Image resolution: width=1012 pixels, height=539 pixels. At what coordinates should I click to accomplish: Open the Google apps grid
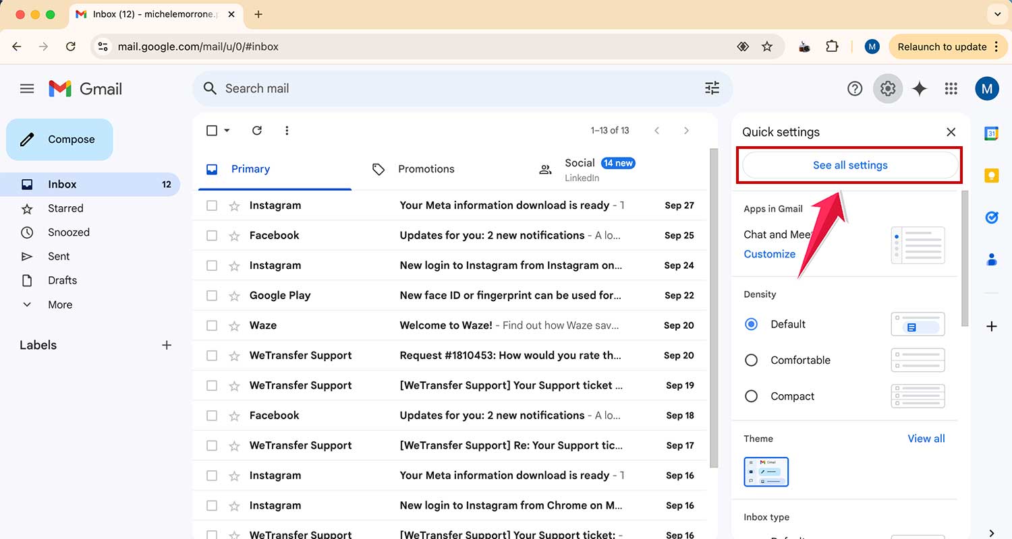pyautogui.click(x=951, y=89)
